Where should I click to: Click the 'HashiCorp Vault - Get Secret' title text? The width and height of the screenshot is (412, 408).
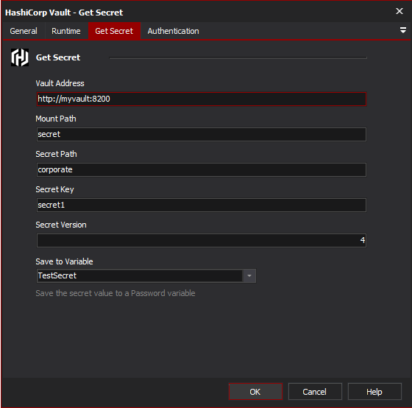(64, 13)
